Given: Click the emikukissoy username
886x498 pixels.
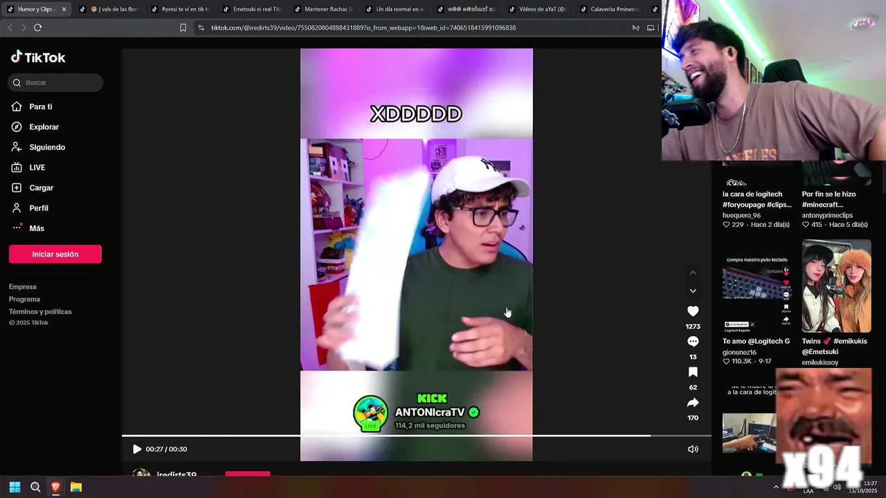Looking at the screenshot, I should click(x=820, y=362).
